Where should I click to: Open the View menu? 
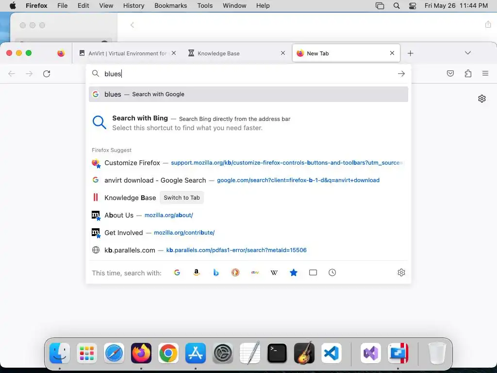106,6
